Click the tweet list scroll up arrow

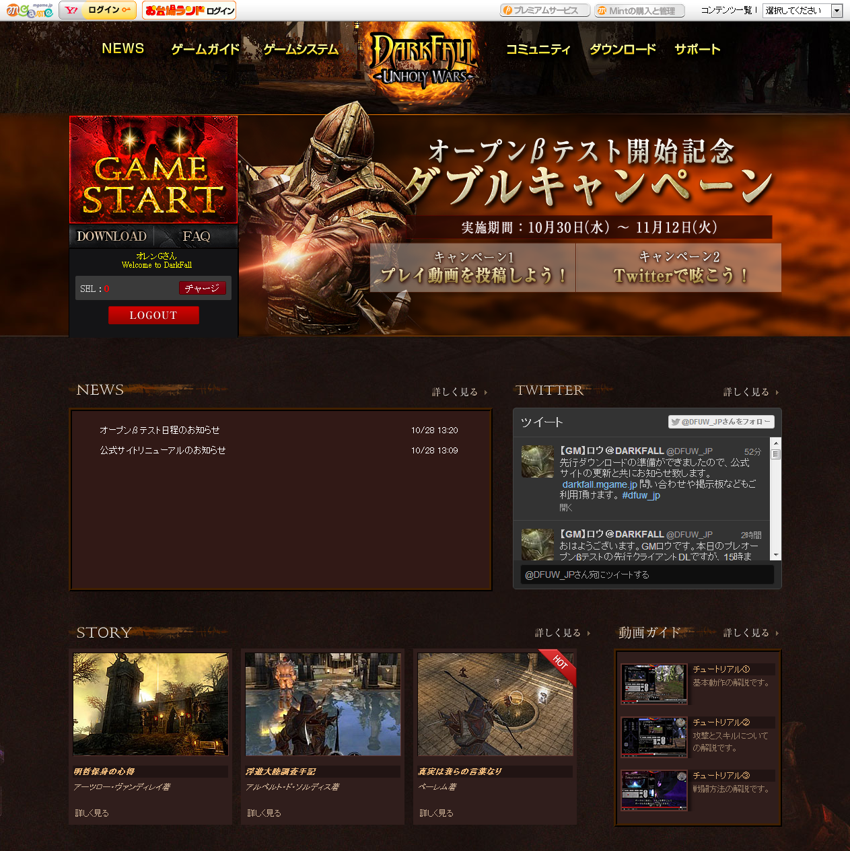776,443
